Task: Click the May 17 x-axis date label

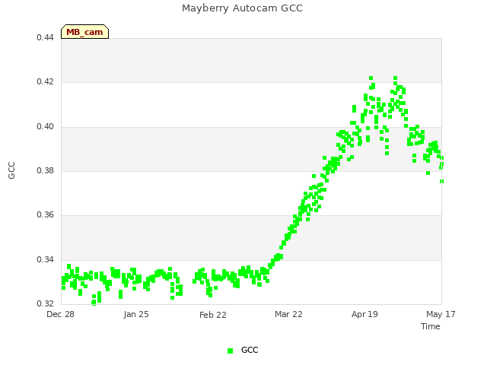Action: pyautogui.click(x=441, y=314)
